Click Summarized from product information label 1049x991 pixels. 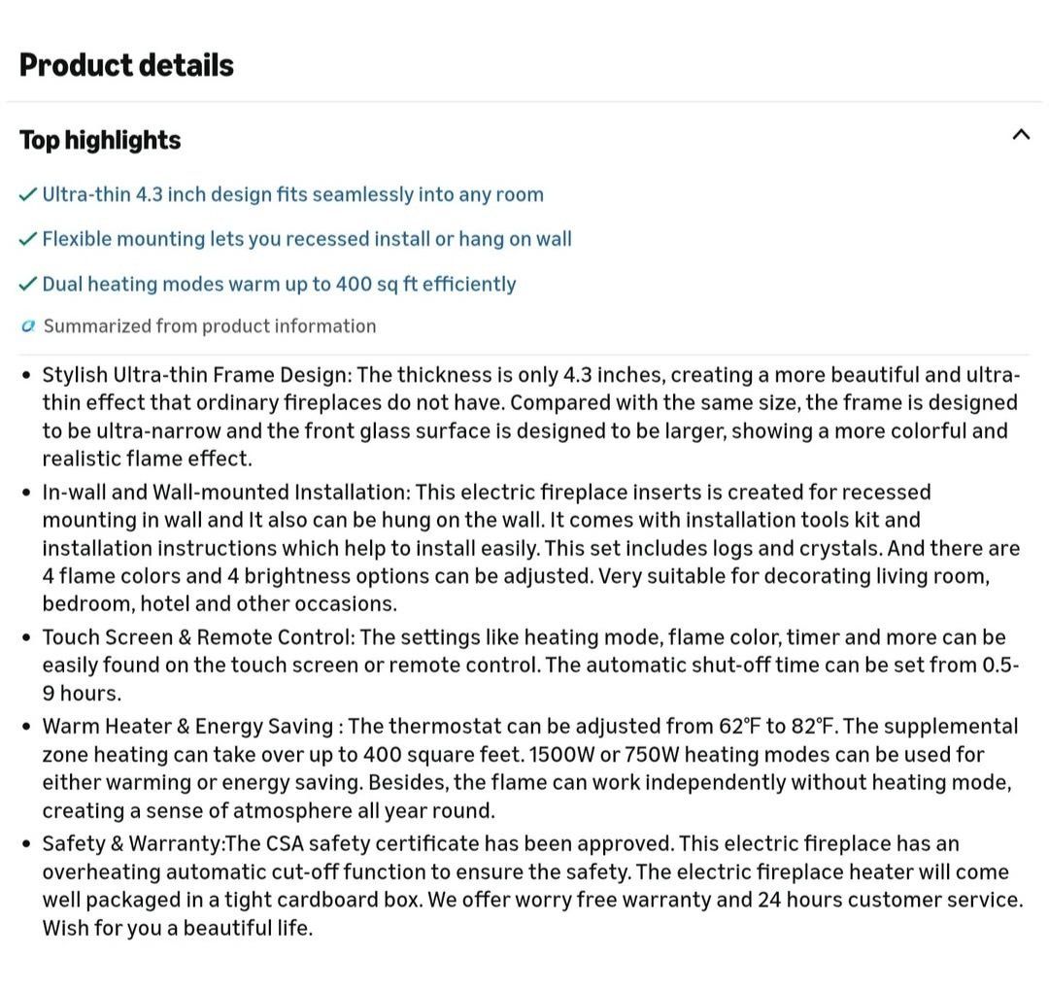coord(210,325)
